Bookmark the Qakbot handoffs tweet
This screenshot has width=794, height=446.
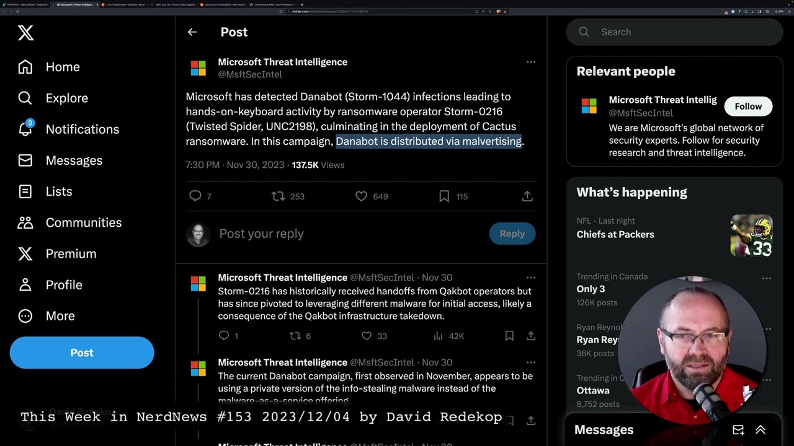tap(509, 336)
